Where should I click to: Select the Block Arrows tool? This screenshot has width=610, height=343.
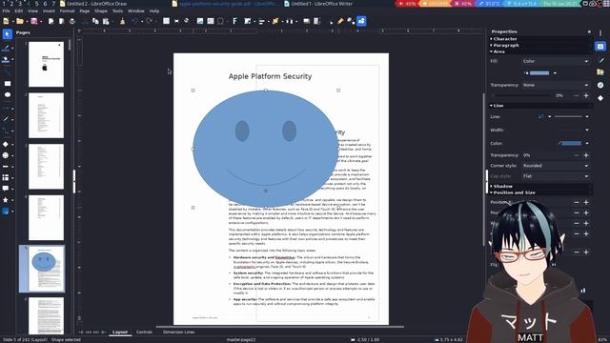[6, 167]
